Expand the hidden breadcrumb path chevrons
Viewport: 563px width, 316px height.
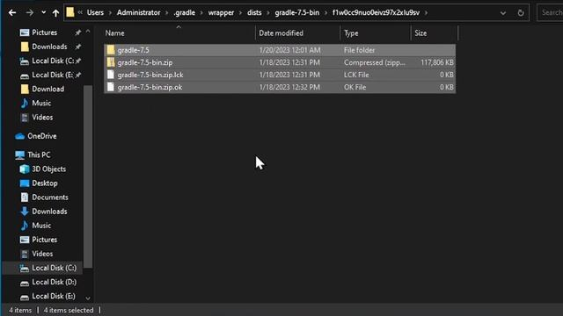coord(80,12)
